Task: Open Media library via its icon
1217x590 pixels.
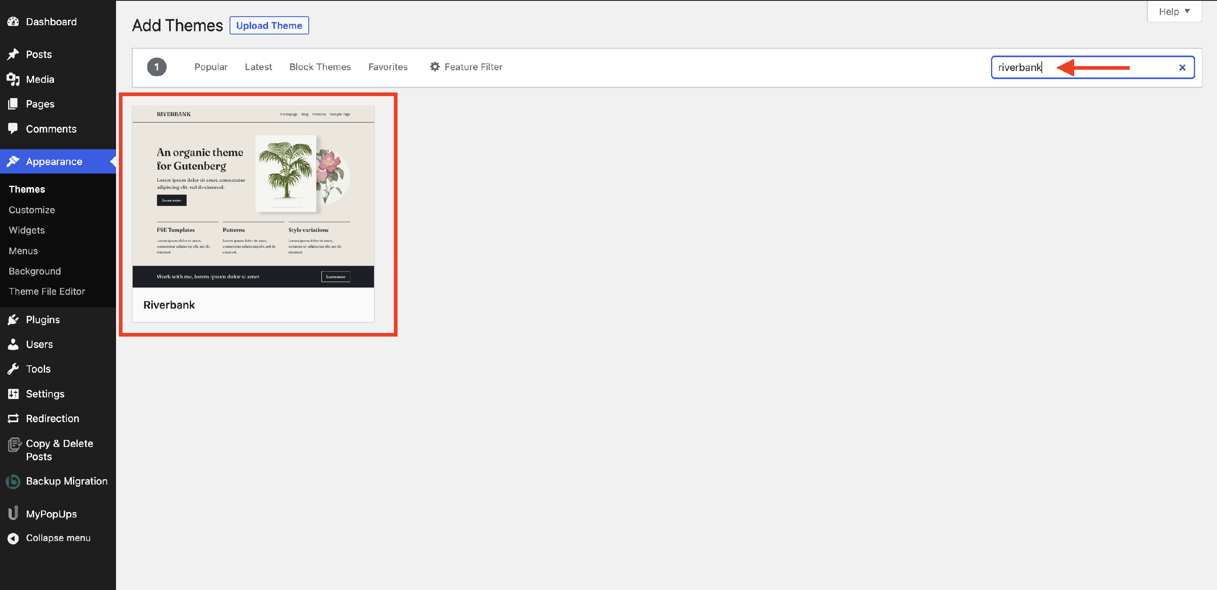Action: tap(13, 79)
